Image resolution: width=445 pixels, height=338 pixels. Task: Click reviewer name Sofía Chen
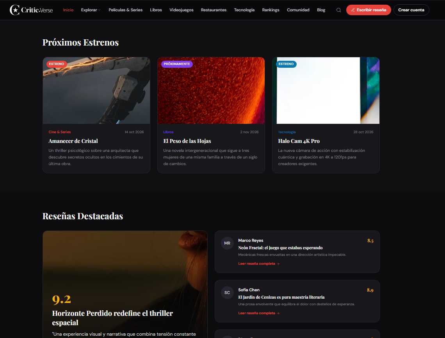[249, 290]
